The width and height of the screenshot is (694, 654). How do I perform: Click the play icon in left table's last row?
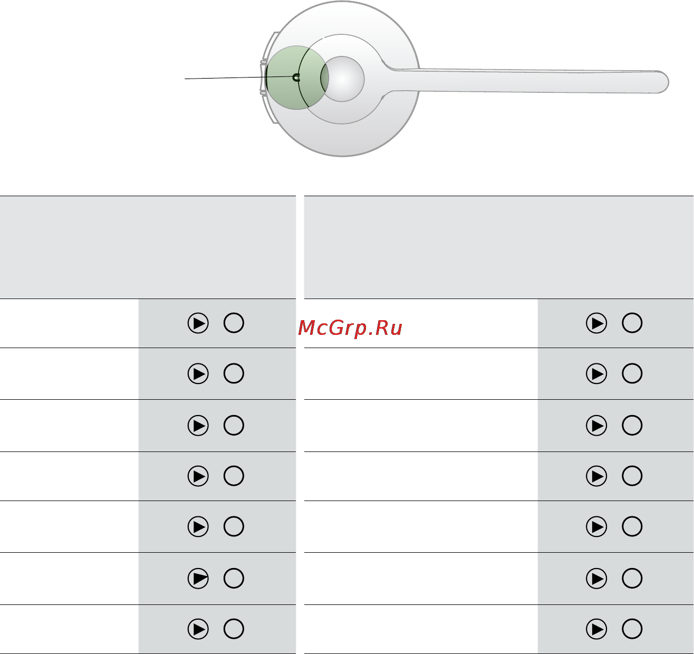point(198,629)
